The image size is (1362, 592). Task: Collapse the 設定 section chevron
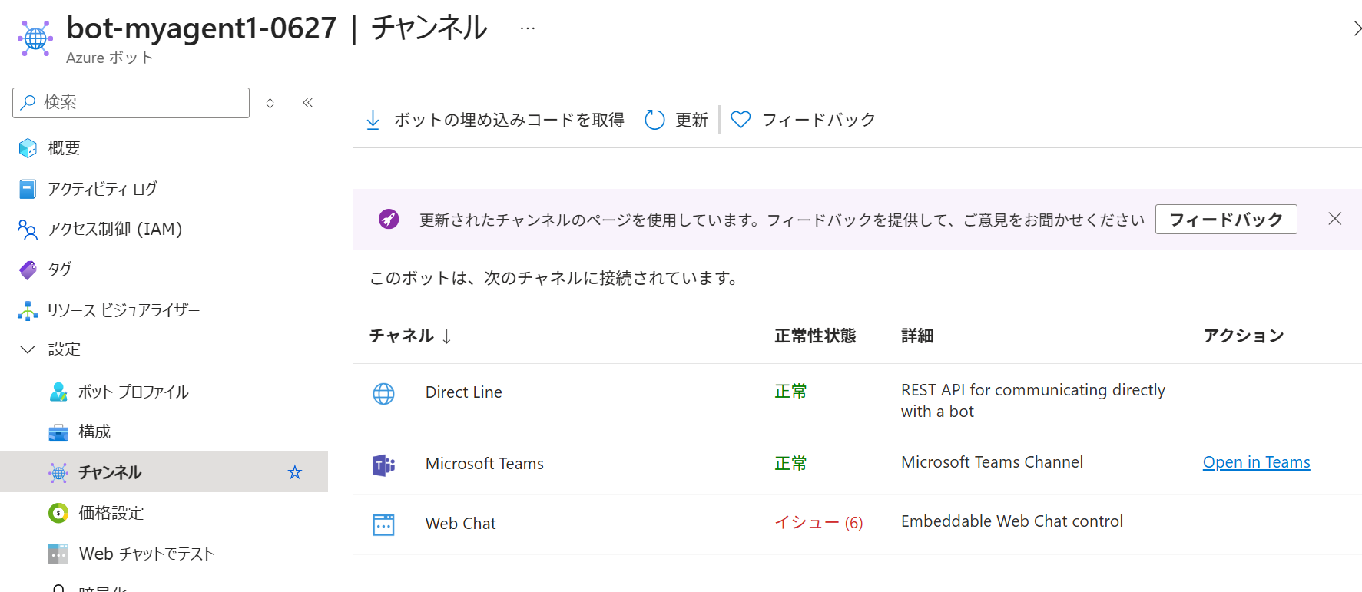pos(28,349)
